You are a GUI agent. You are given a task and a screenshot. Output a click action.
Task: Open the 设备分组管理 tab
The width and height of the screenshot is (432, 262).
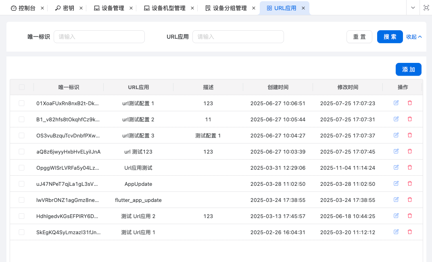click(229, 8)
